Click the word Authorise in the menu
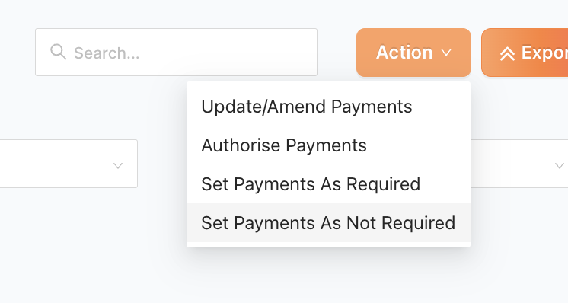The image size is (568, 303). pos(241,145)
